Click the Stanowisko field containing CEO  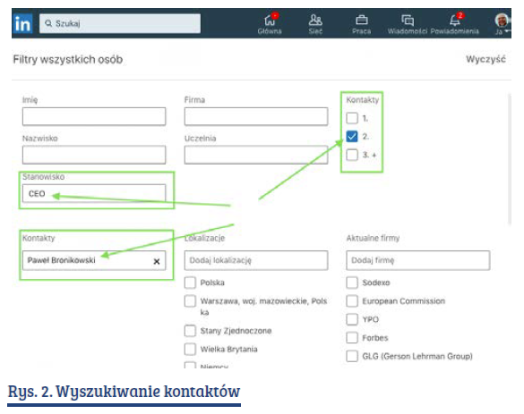coord(94,193)
